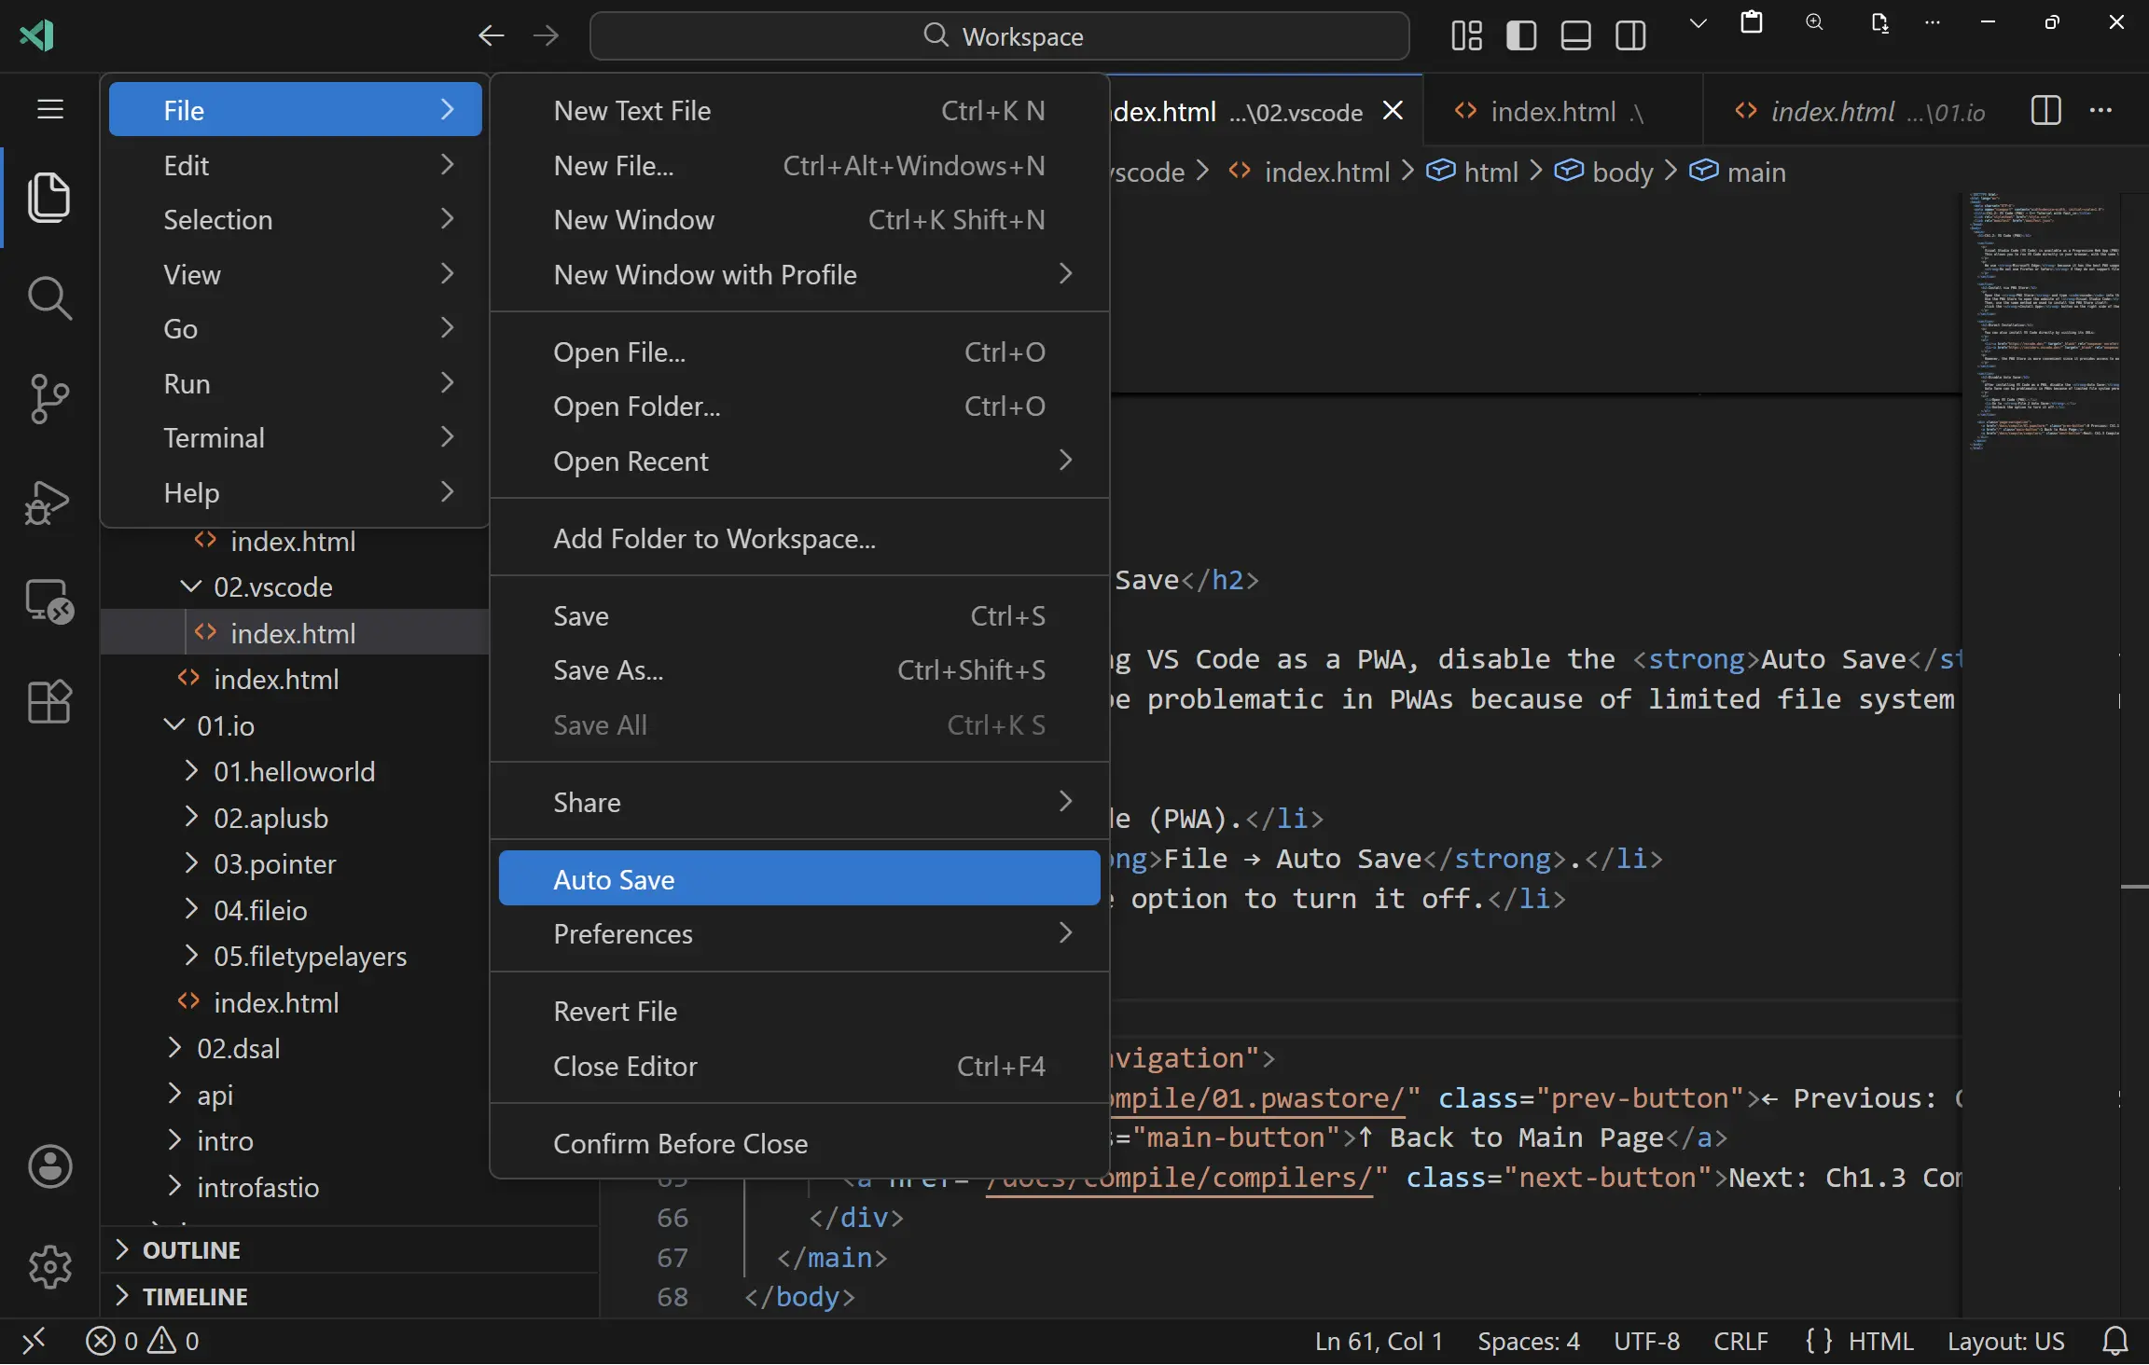Screen dimensions: 2149x1365
Task: Open the Run and Debug view
Action: pyautogui.click(x=49, y=503)
